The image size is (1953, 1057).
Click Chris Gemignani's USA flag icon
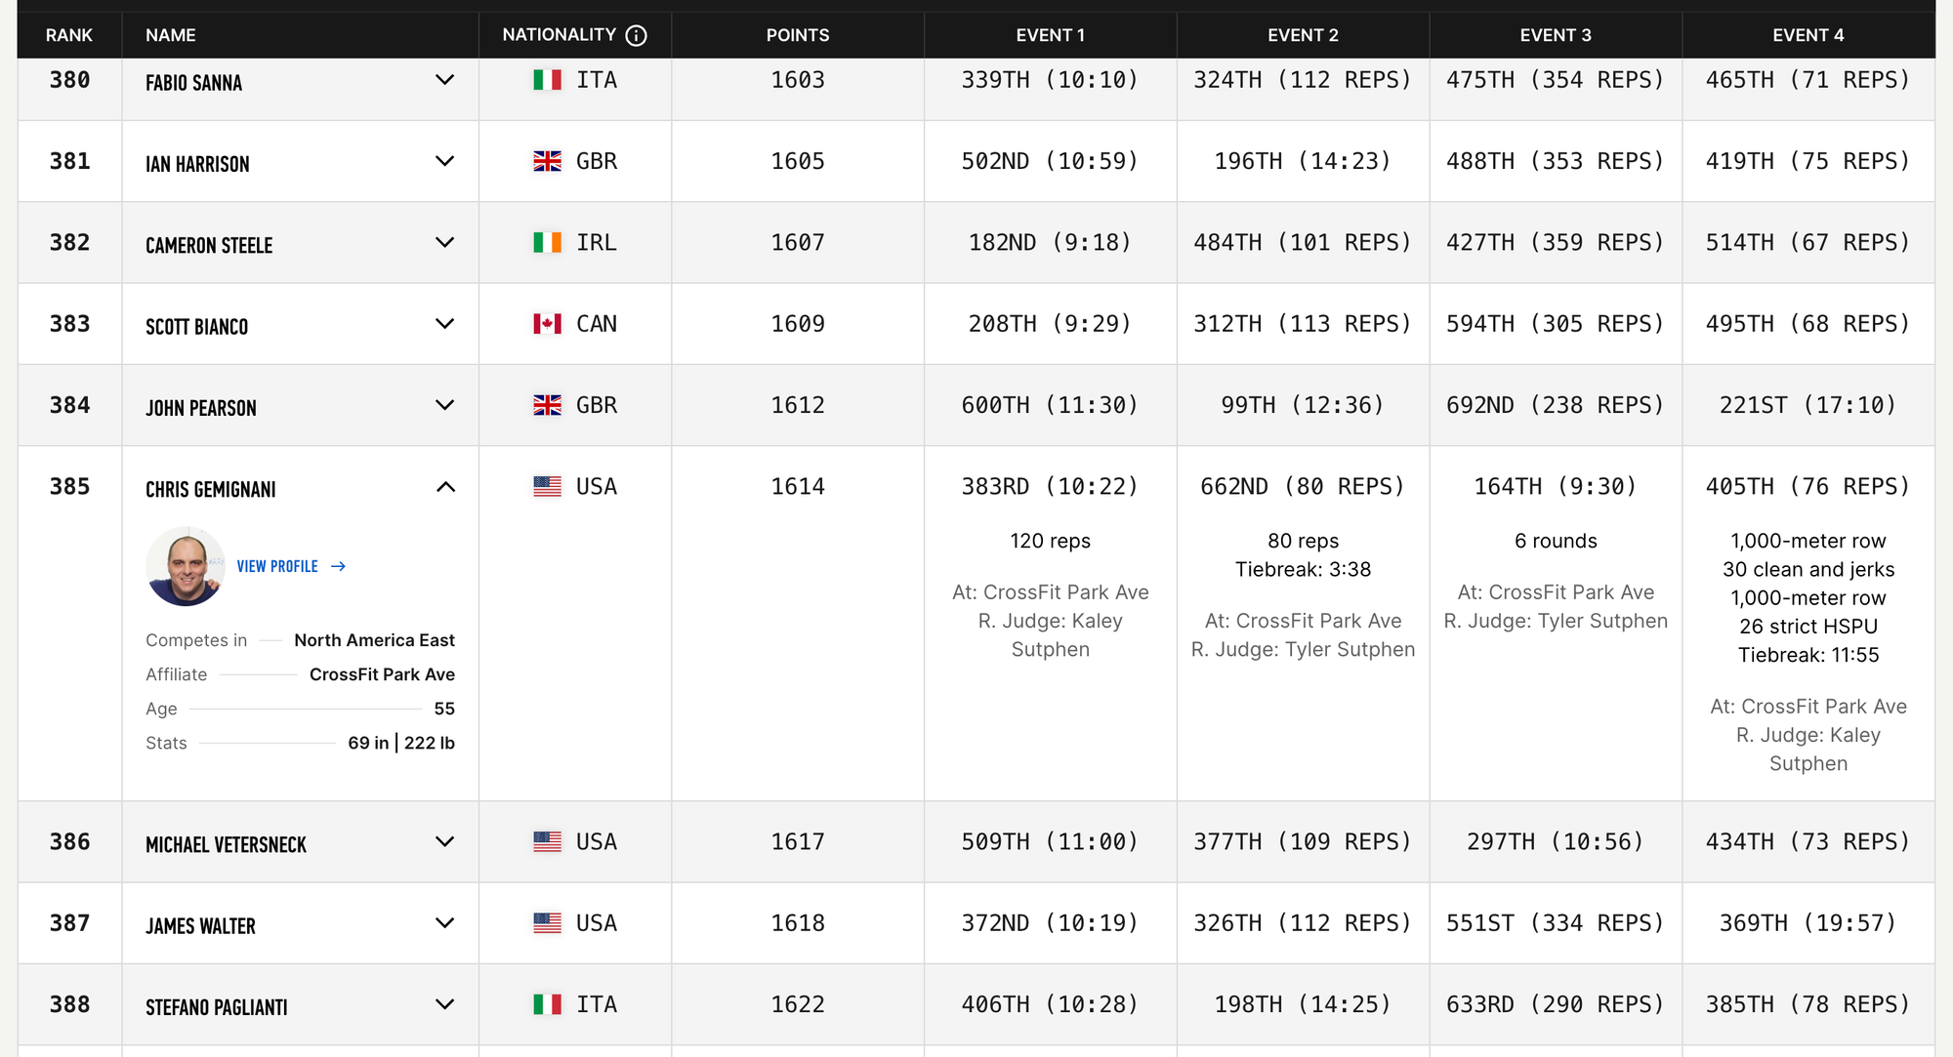tap(547, 486)
